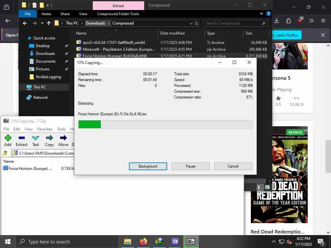Screen dimensions: 331x248
Task: Open the Home tab in Explorer ribbon
Action: (46, 14)
